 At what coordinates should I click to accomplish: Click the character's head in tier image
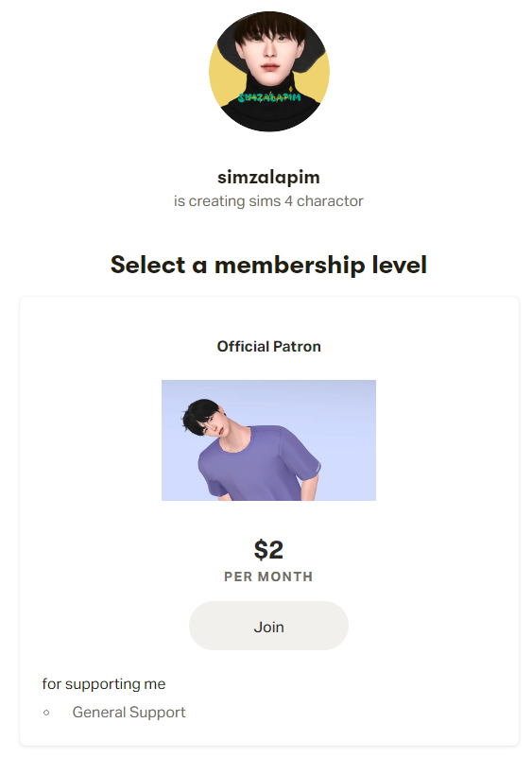(204, 419)
